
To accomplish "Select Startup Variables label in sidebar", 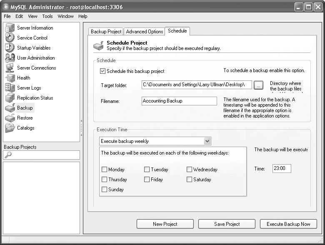I will coord(34,47).
